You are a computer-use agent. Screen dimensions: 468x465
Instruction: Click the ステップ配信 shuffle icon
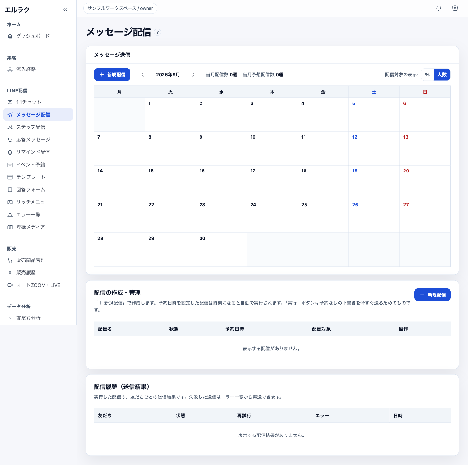pos(10,127)
